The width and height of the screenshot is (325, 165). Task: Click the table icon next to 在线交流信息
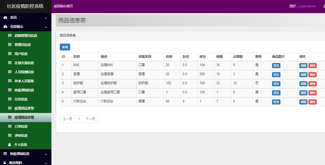point(10,63)
